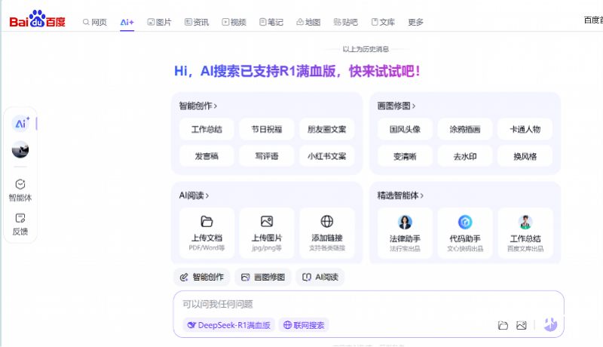Viewport: 603px width, 347px height.
Task: Open the 工作总结 agent by 百度文库
Action: point(525,233)
